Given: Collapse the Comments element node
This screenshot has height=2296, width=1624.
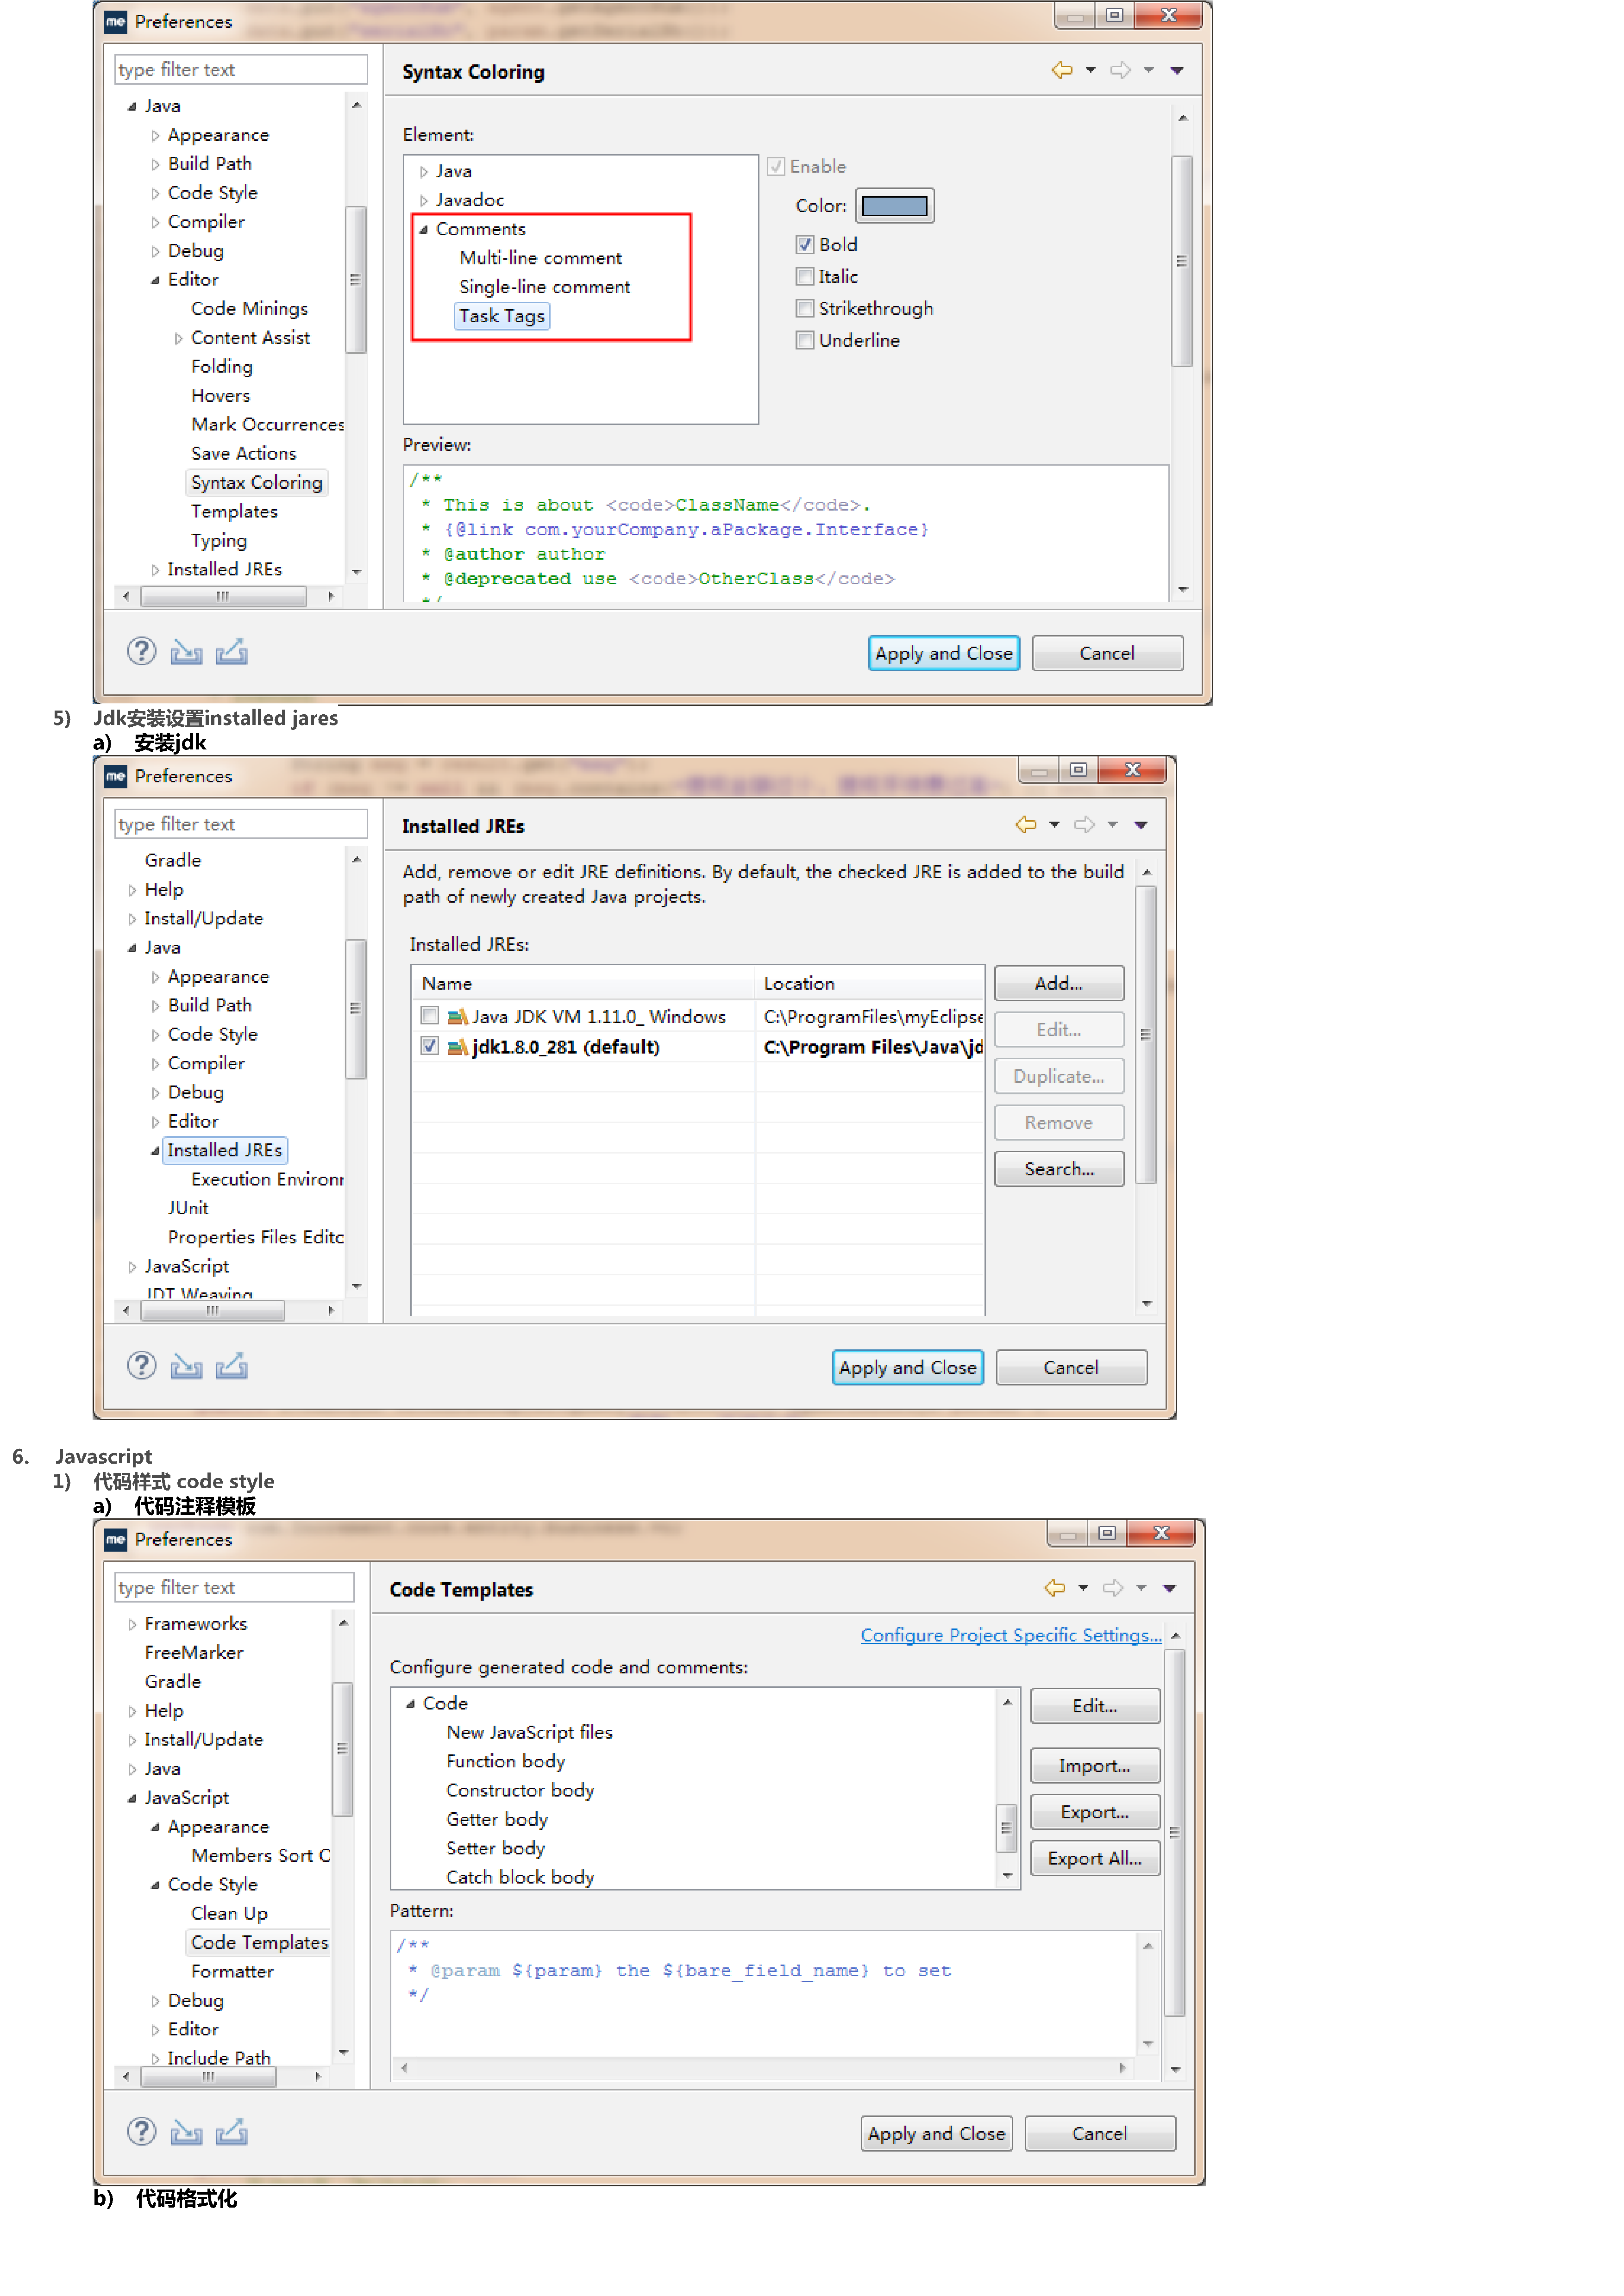Looking at the screenshot, I should [424, 230].
